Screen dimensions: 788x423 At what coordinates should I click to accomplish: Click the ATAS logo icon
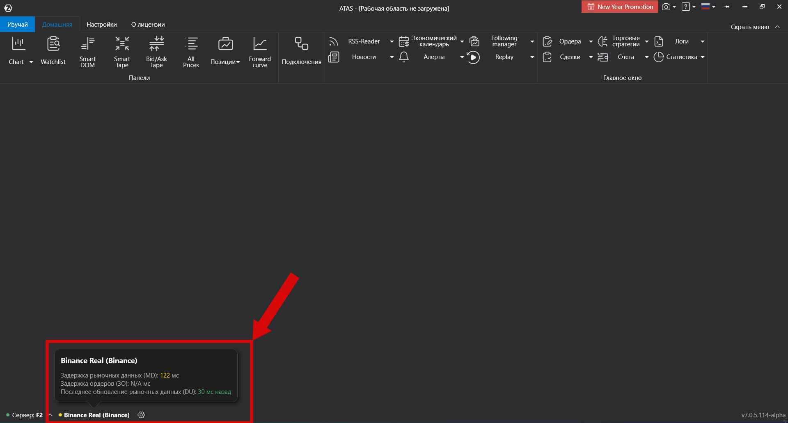coord(8,8)
